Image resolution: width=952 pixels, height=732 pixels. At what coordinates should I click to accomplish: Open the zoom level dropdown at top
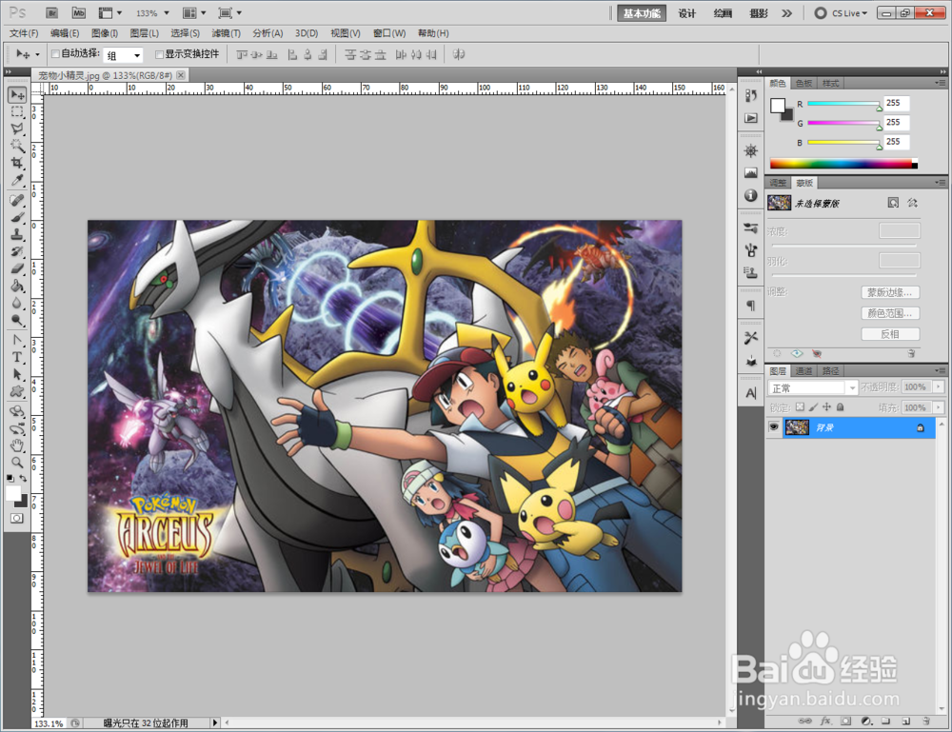click(x=167, y=12)
